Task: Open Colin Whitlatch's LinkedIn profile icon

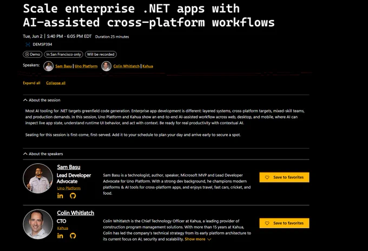Action: tap(60, 236)
